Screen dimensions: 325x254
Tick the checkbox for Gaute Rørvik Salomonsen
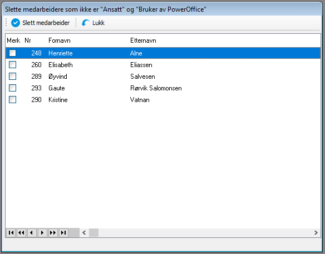(12, 88)
